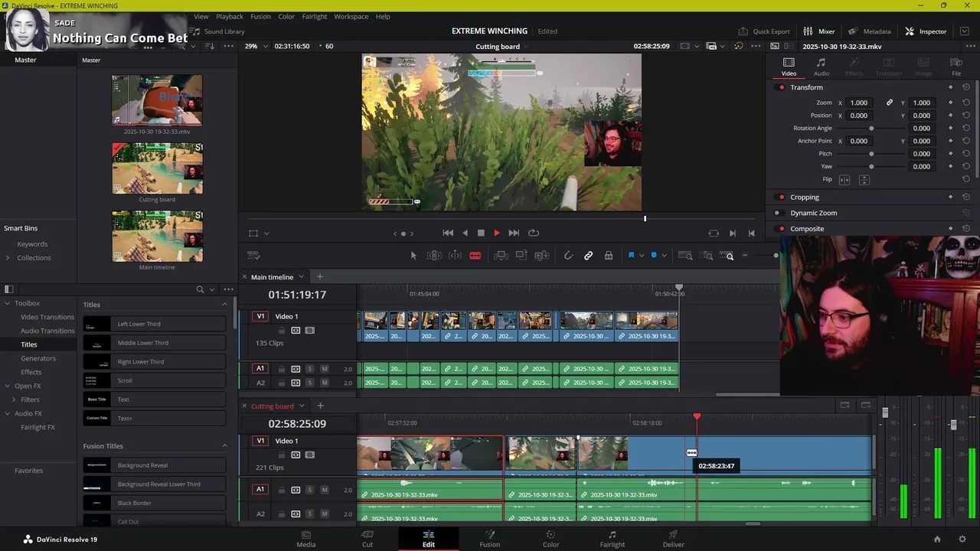980x551 pixels.
Task: Click the Yaw slider handle
Action: [871, 167]
